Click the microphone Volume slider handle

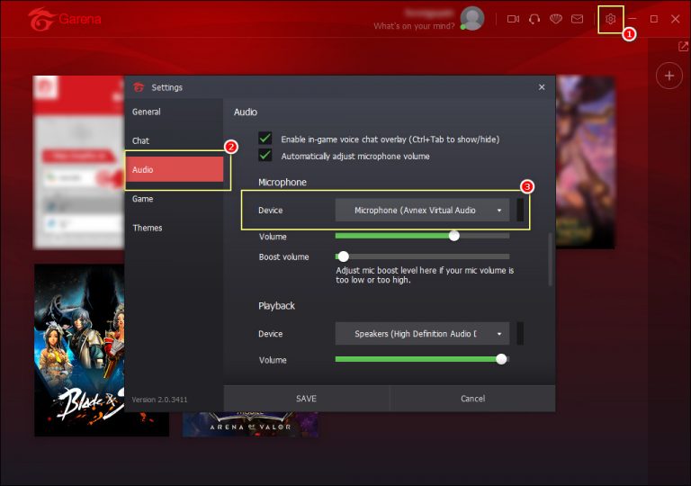(x=453, y=236)
